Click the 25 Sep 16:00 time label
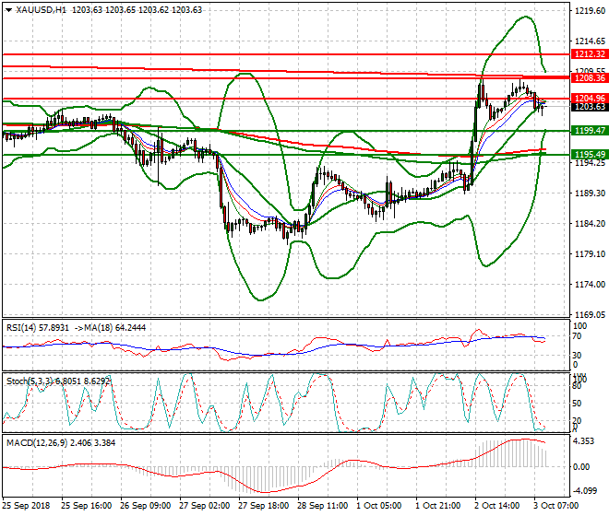 point(86,506)
